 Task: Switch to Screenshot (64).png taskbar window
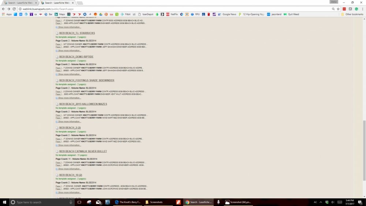(238, 202)
